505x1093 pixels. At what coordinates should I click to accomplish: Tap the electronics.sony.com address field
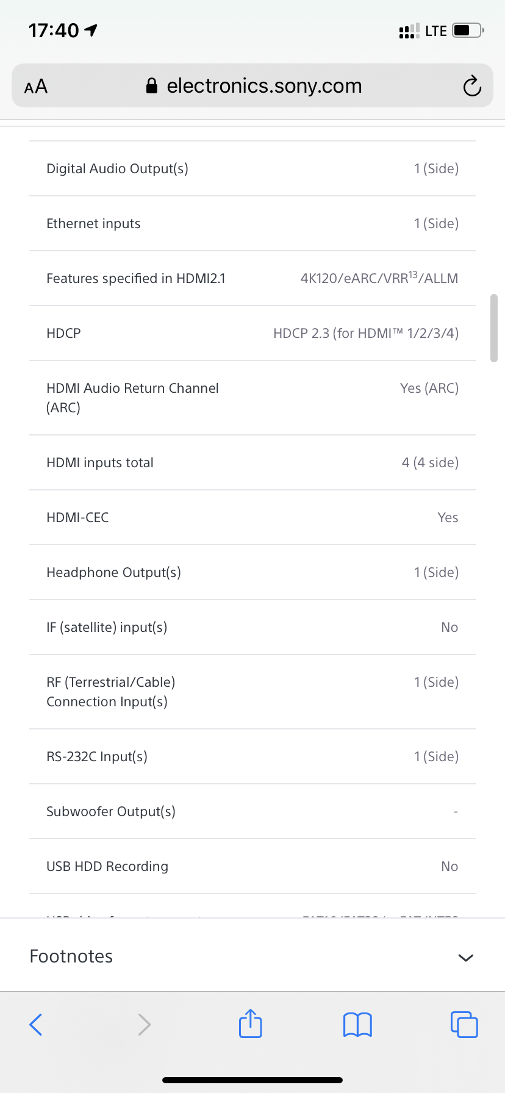[264, 86]
